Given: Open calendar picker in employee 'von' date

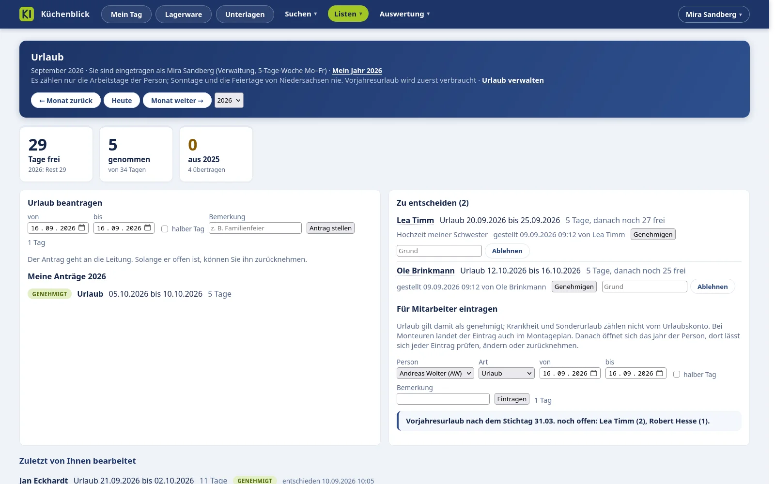Looking at the screenshot, I should point(594,373).
